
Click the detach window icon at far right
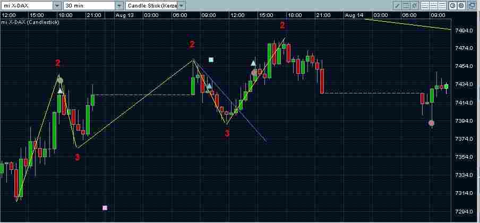click(472, 5)
